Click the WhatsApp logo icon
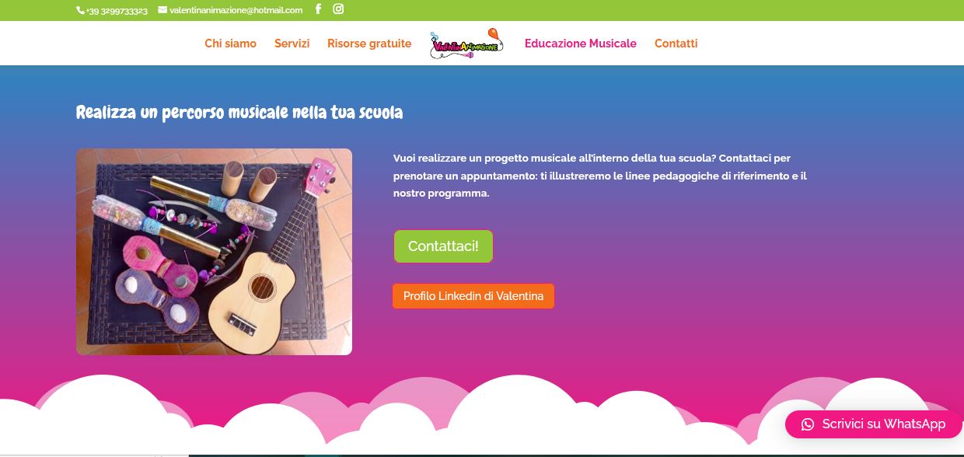964x457 pixels. click(x=808, y=424)
